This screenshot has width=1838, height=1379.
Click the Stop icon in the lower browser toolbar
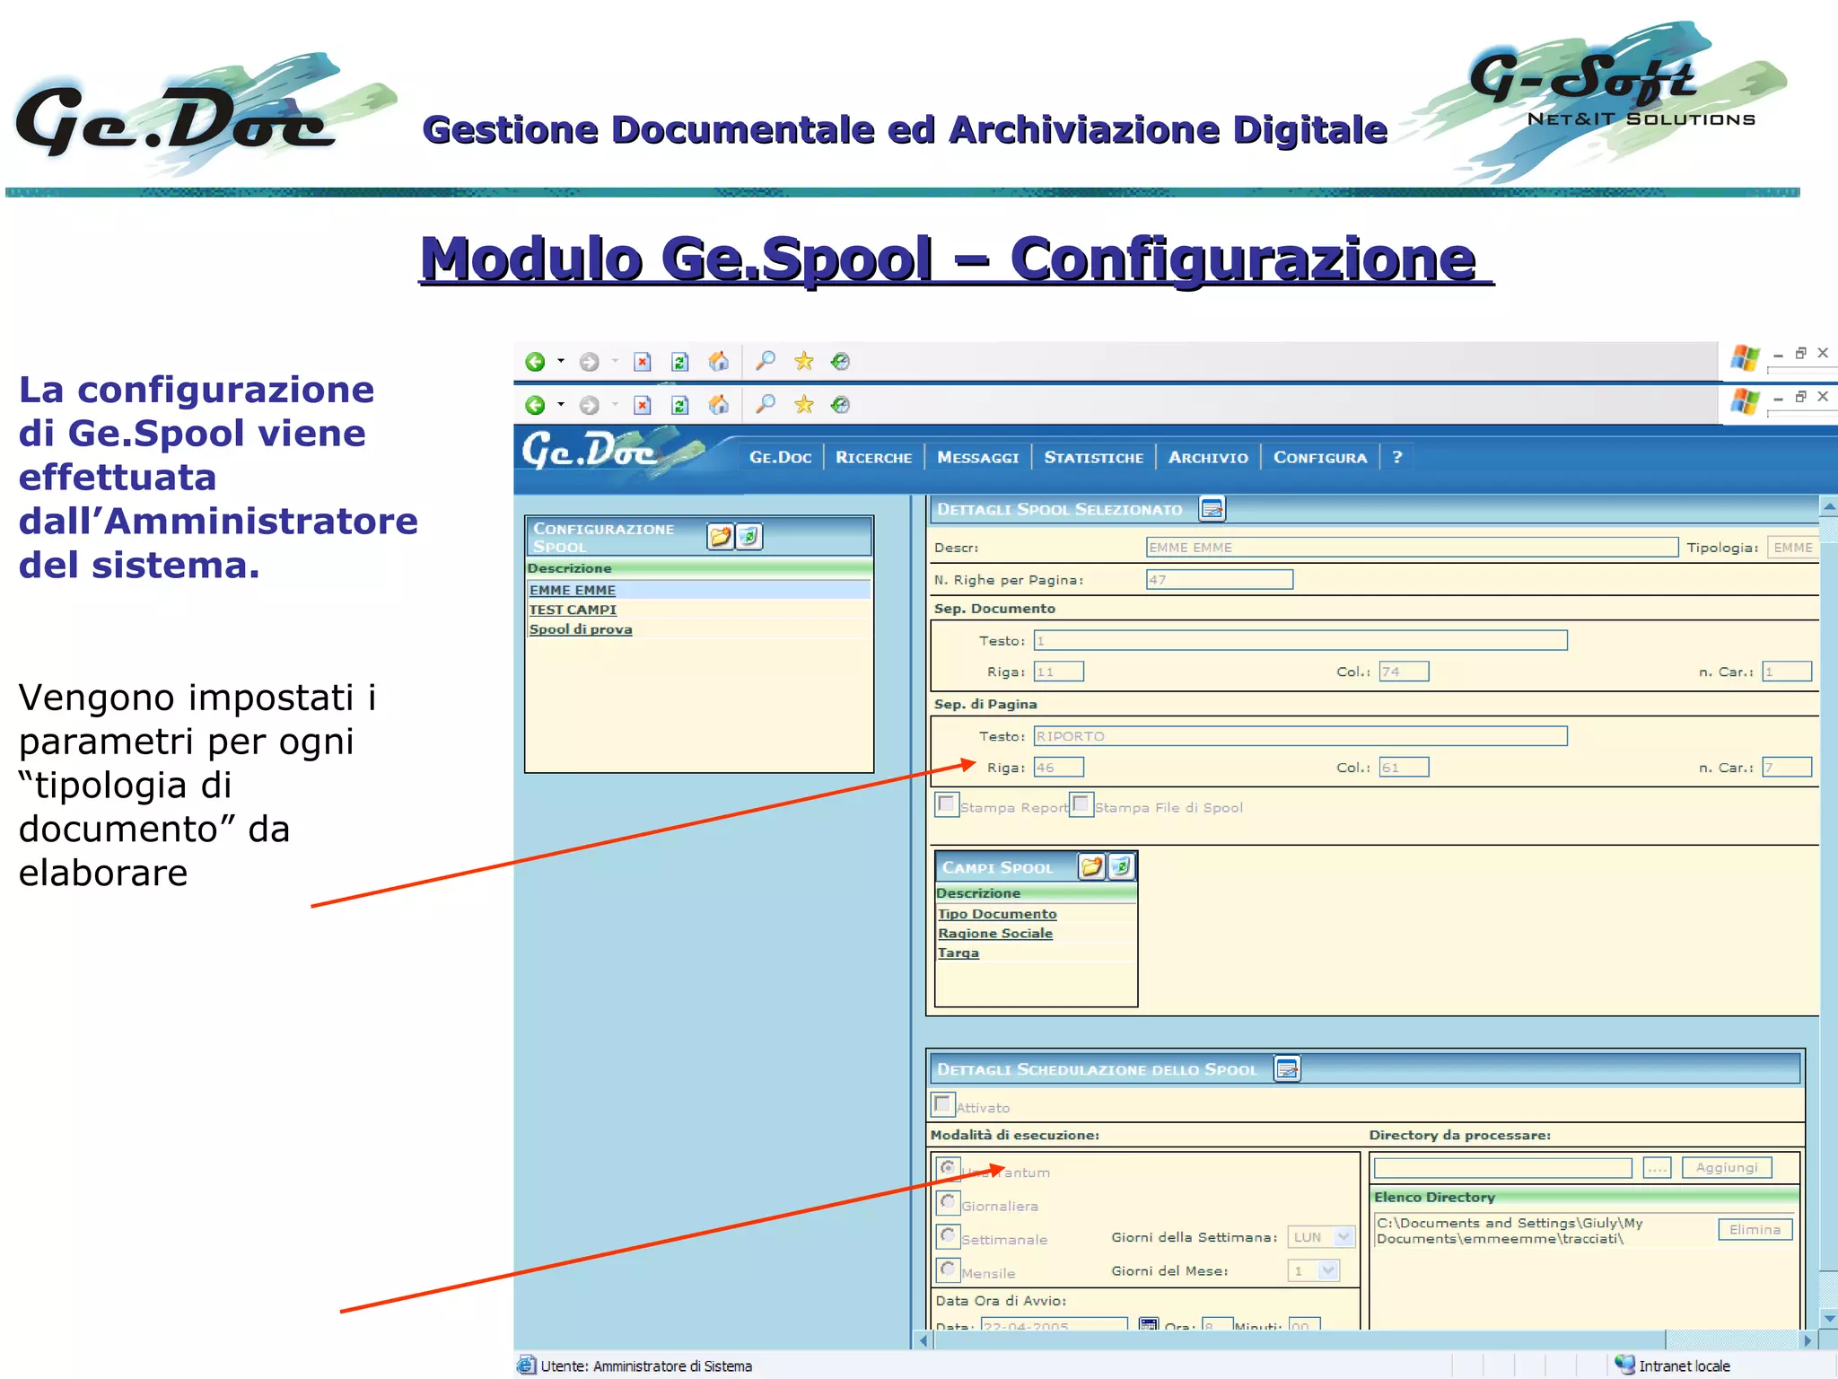click(x=643, y=405)
